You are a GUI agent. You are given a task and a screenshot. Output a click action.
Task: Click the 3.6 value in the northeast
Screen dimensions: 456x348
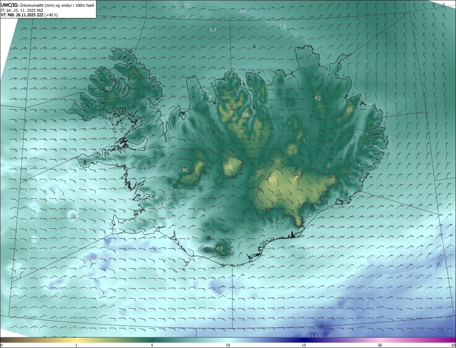[349, 110]
